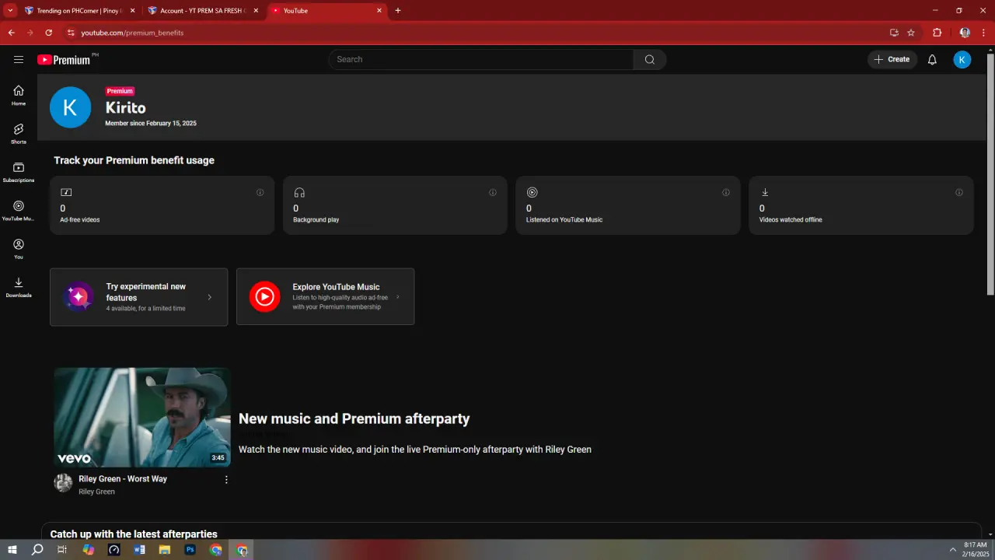
Task: Open File Explorer from the taskbar
Action: click(165, 550)
